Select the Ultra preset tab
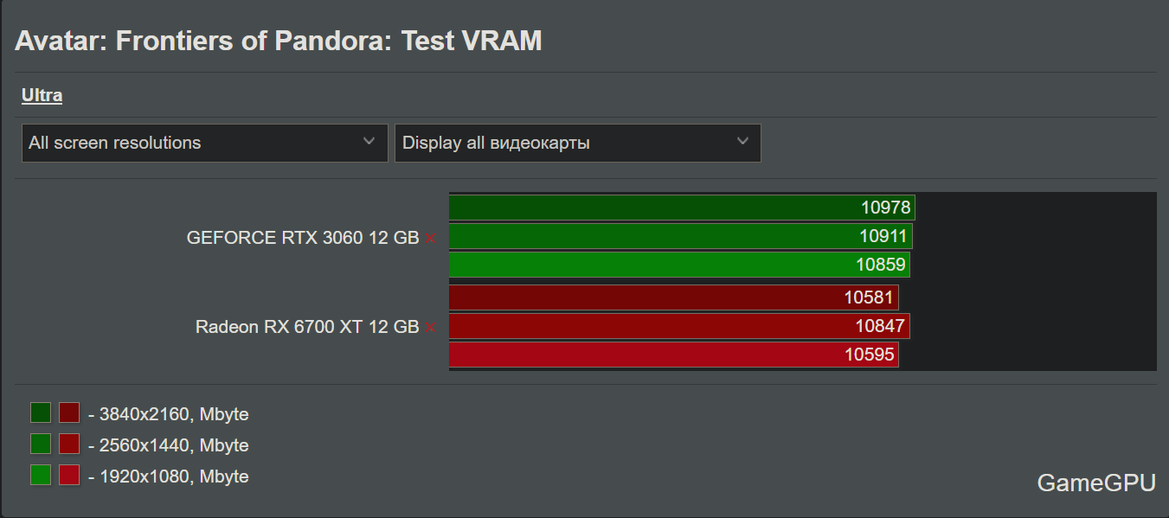Image resolution: width=1169 pixels, height=518 pixels. click(x=42, y=95)
